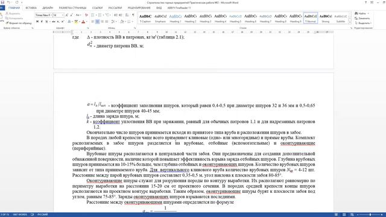Switch to the ВИД ribbon tab

(x=159, y=8)
